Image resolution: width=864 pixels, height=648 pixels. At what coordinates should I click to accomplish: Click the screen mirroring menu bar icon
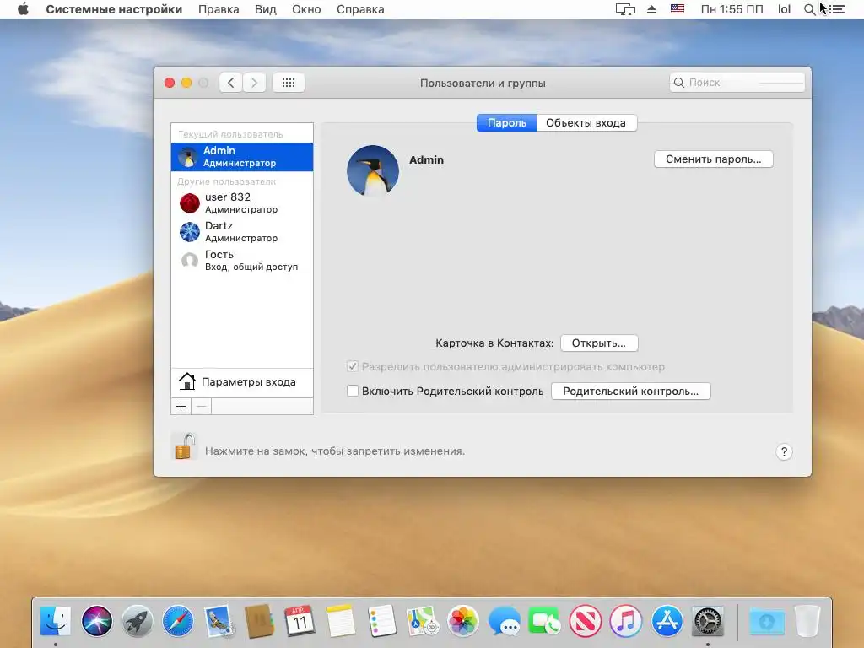[625, 9]
